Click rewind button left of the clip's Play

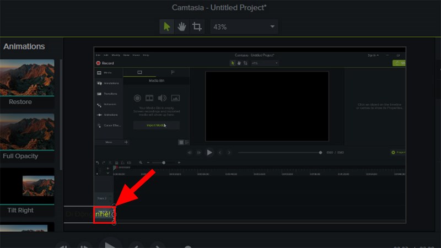coord(189,153)
